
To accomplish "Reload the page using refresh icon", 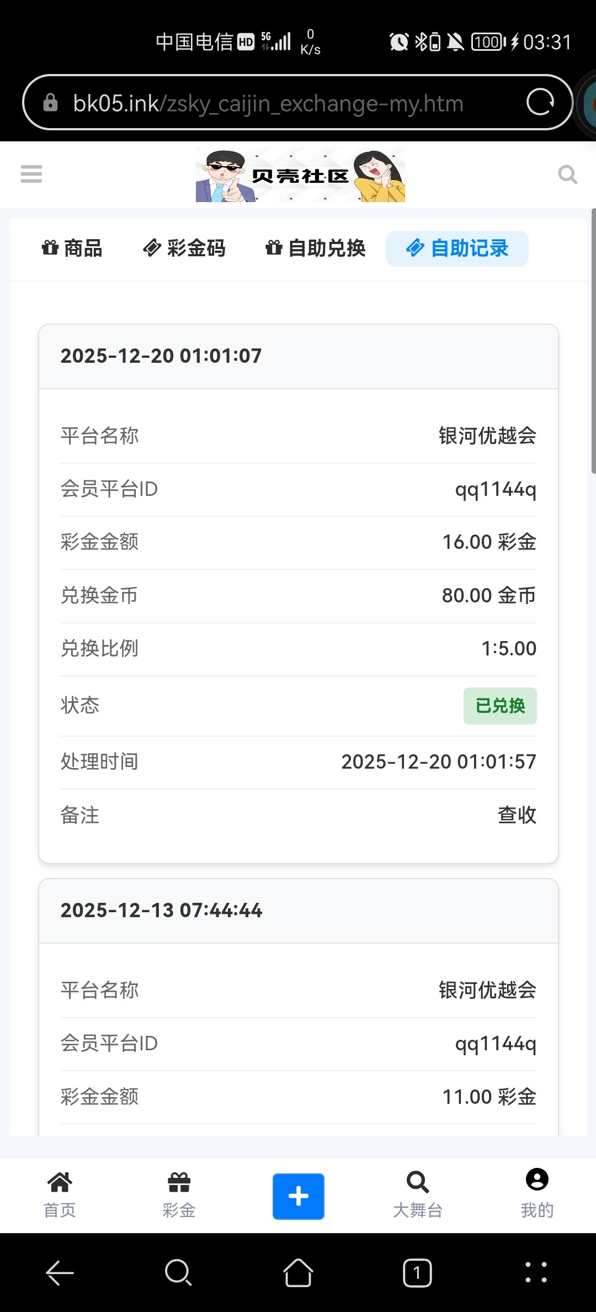I will point(540,102).
